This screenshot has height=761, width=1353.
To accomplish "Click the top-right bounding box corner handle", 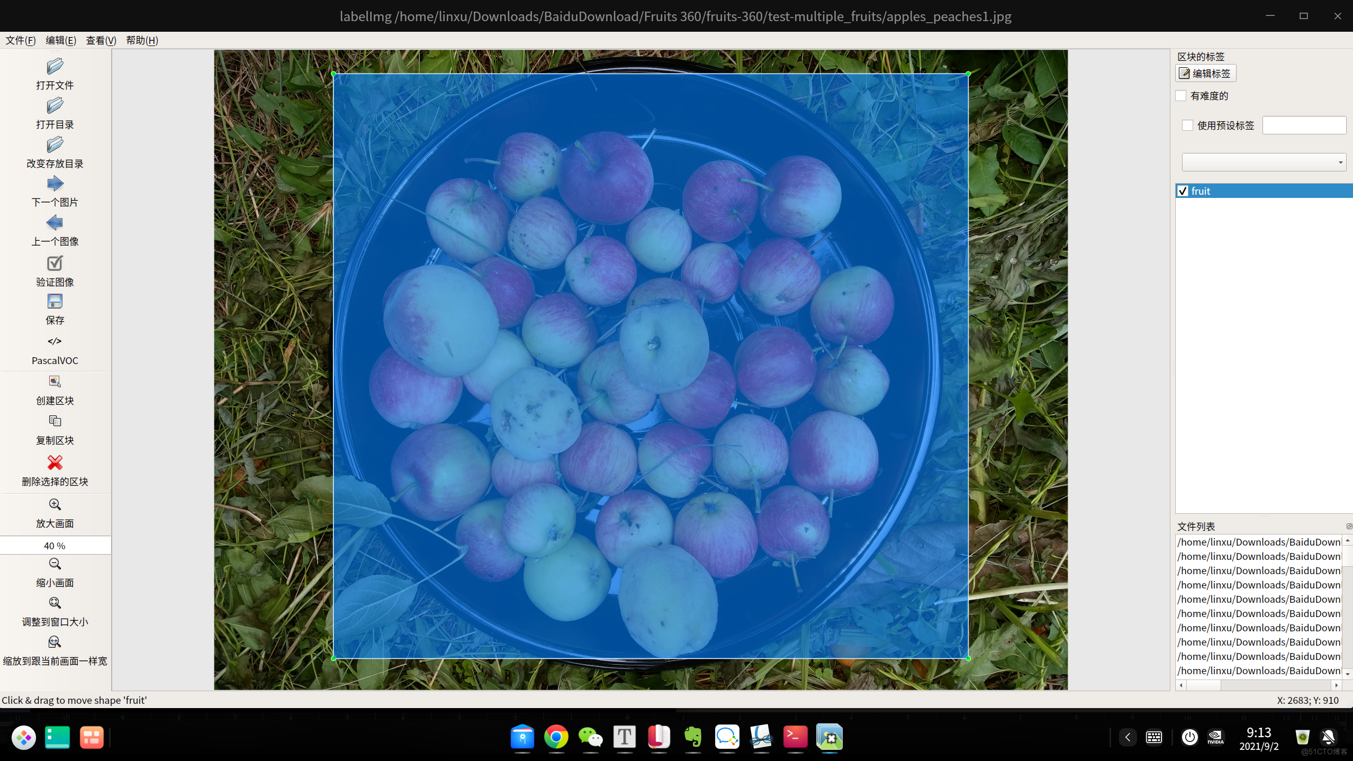I will pyautogui.click(x=968, y=74).
